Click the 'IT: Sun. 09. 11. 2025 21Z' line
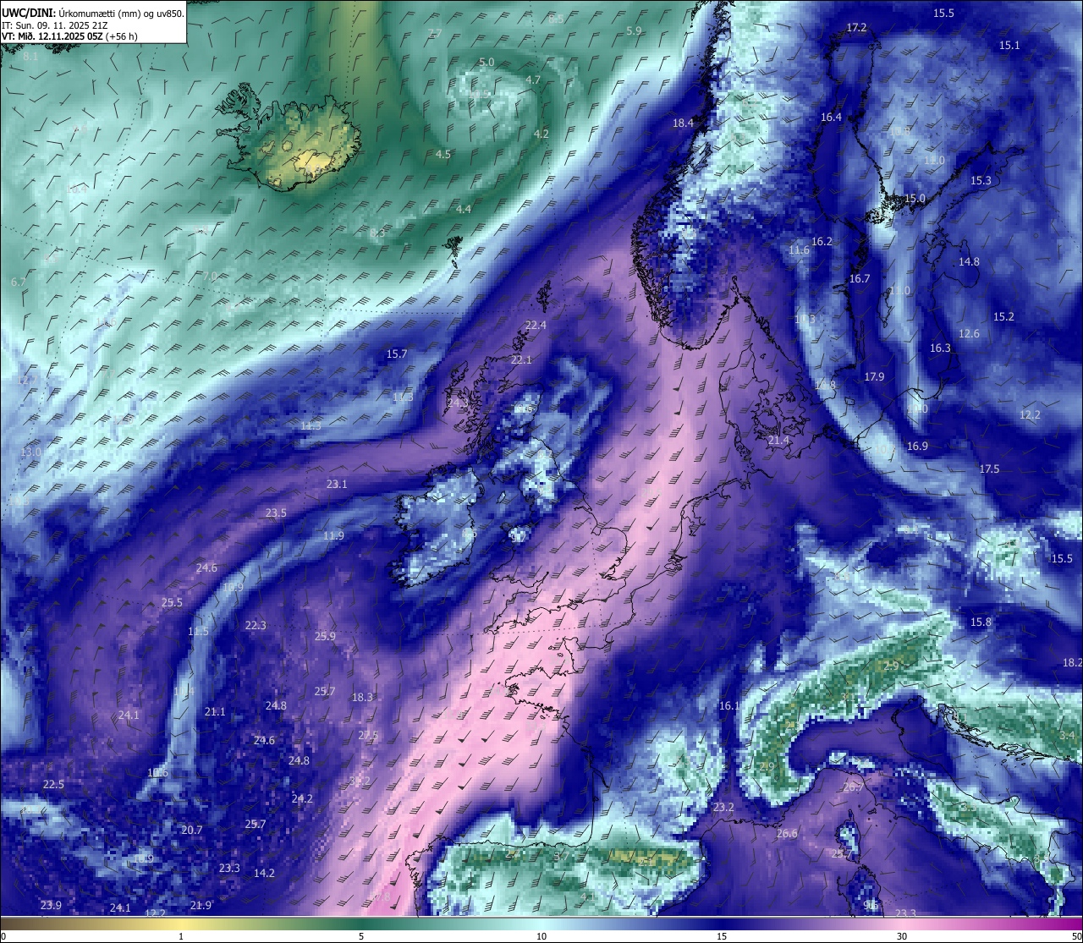Viewport: 1083px width, 943px height. coord(54,25)
